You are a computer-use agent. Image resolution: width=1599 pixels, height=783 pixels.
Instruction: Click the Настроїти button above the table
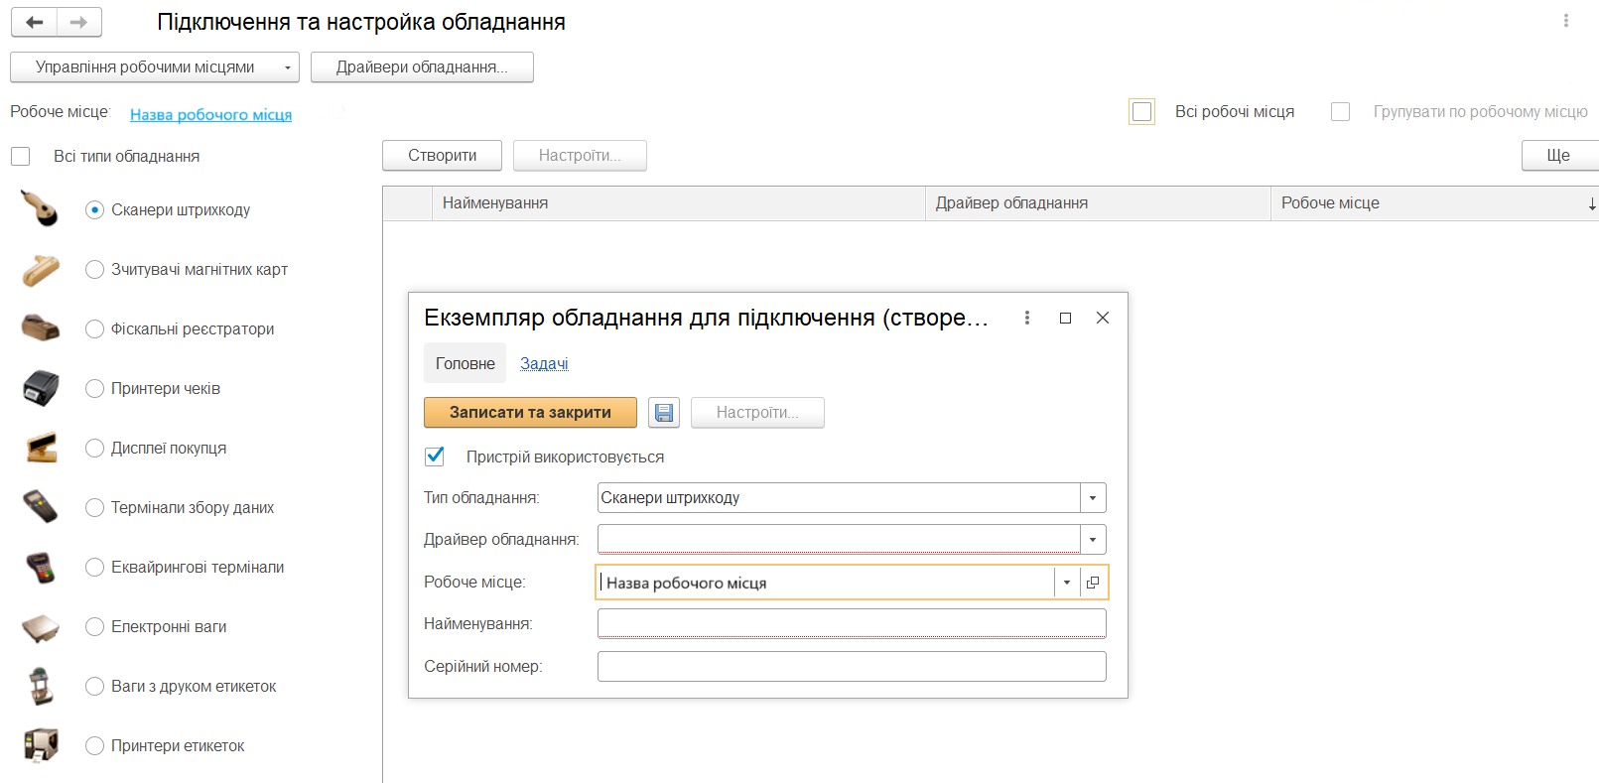(580, 156)
